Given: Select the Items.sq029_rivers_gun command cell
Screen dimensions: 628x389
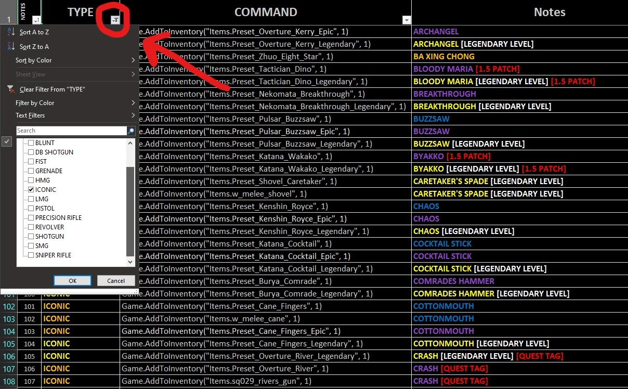Looking at the screenshot, I should [x=265, y=381].
